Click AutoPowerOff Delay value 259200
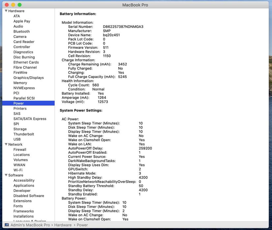272x230 pixels. tap(145, 148)
